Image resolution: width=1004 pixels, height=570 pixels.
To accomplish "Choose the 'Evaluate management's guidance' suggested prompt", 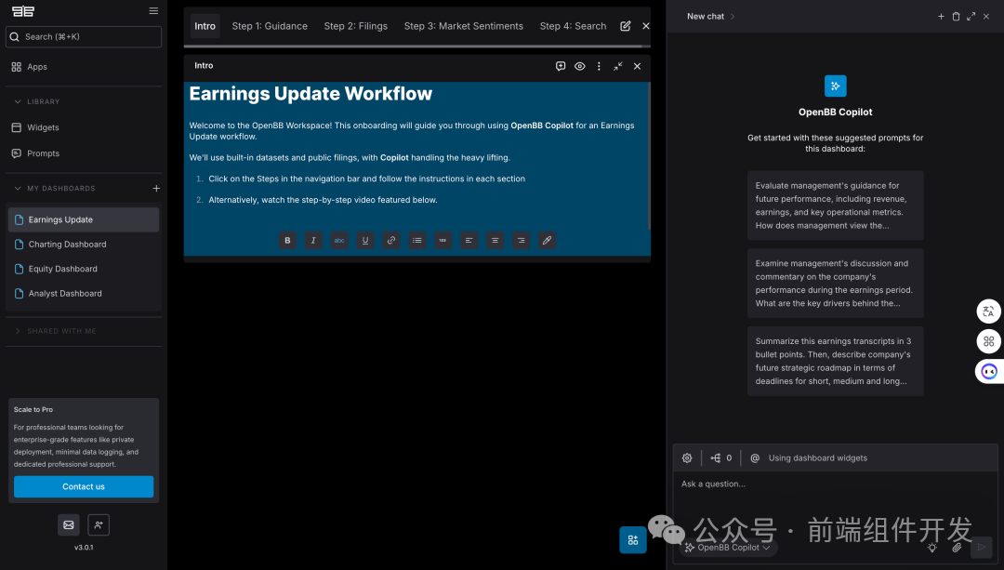I will [835, 205].
